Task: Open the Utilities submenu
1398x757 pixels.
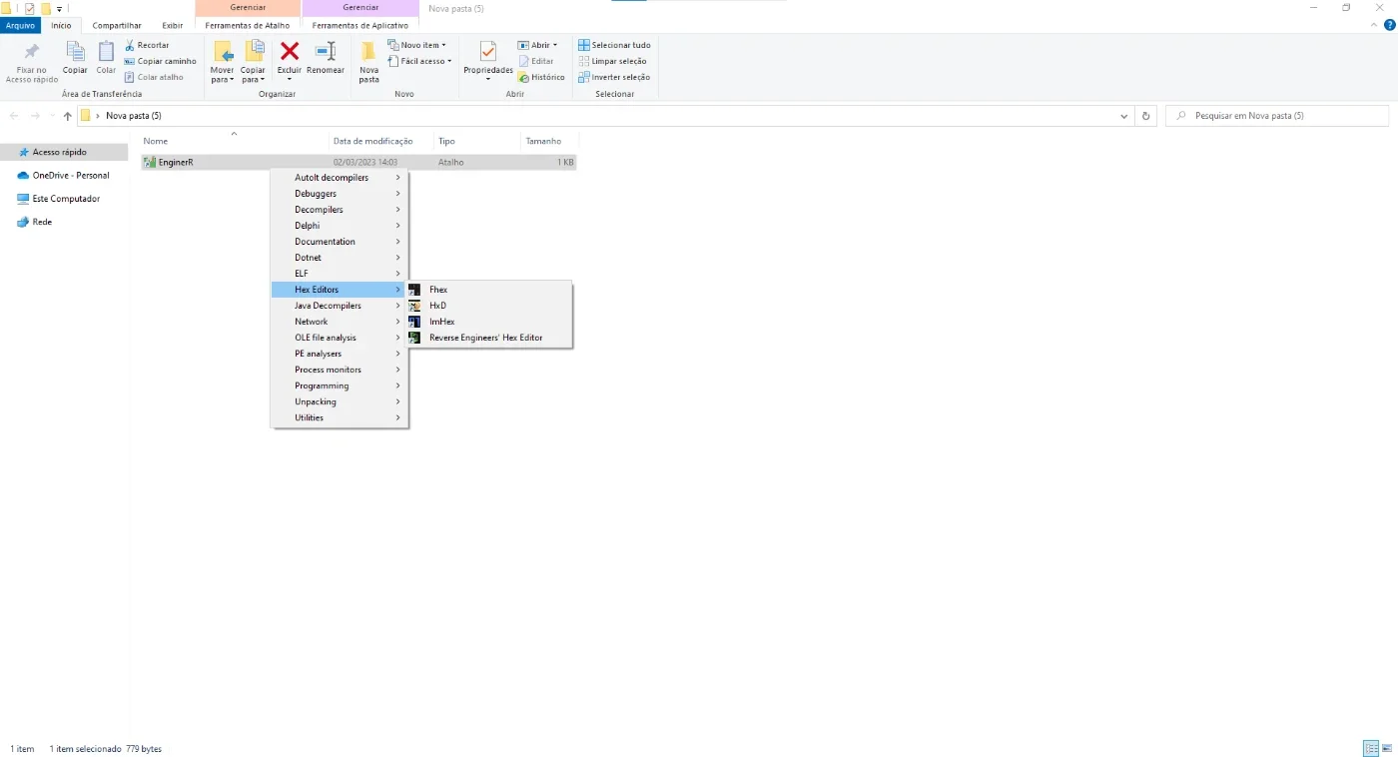Action: click(340, 417)
